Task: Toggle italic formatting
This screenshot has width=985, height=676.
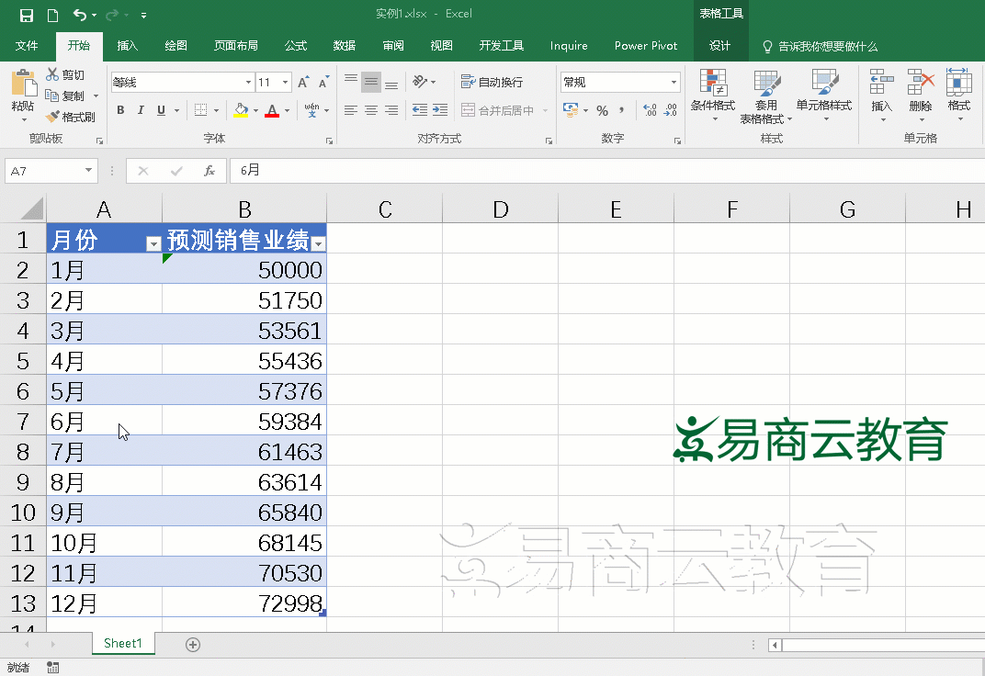Action: tap(141, 110)
